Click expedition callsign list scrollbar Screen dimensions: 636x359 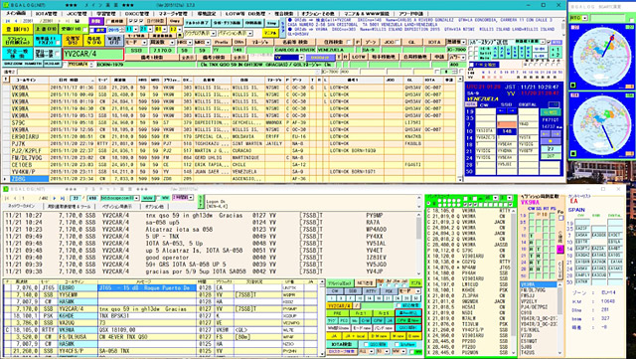pyautogui.click(x=560, y=318)
